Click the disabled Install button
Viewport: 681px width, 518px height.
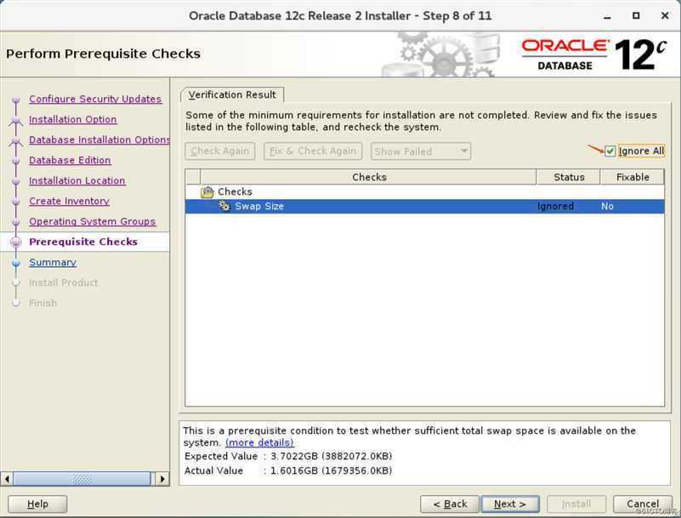[576, 504]
